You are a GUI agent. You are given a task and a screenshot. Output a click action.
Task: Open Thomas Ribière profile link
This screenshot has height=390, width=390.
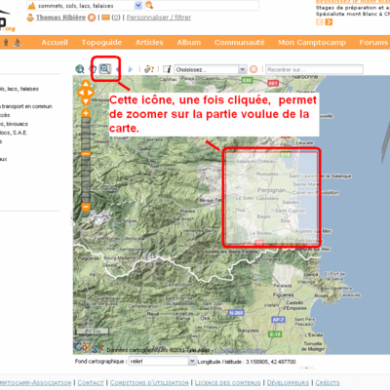(x=60, y=18)
